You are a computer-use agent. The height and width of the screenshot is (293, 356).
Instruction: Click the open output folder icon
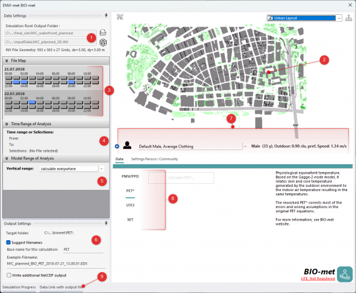(102, 32)
